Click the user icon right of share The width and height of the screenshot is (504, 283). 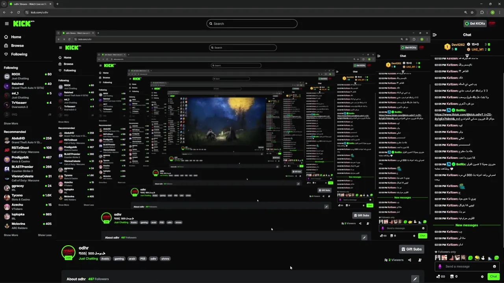pyautogui.click(x=420, y=260)
